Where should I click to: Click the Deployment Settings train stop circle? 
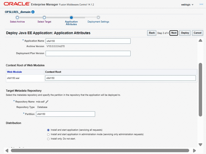click(98, 17)
